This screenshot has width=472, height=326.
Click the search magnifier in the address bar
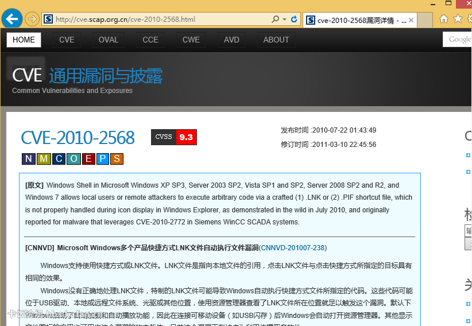(x=275, y=20)
